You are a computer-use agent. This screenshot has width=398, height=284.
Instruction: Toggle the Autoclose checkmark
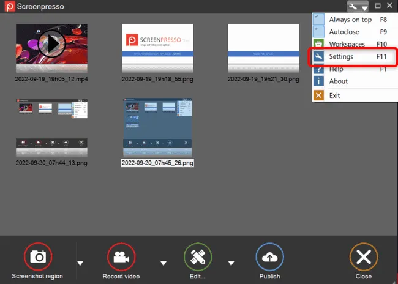click(x=318, y=32)
